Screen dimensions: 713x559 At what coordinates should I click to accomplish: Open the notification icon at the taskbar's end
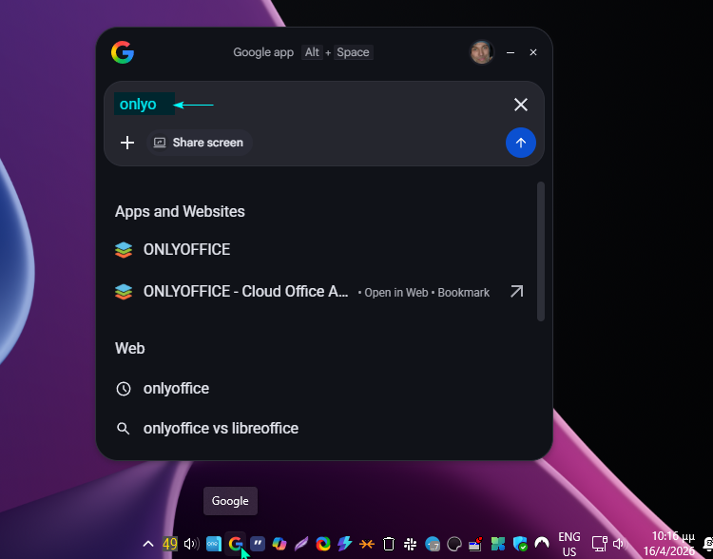tap(707, 544)
